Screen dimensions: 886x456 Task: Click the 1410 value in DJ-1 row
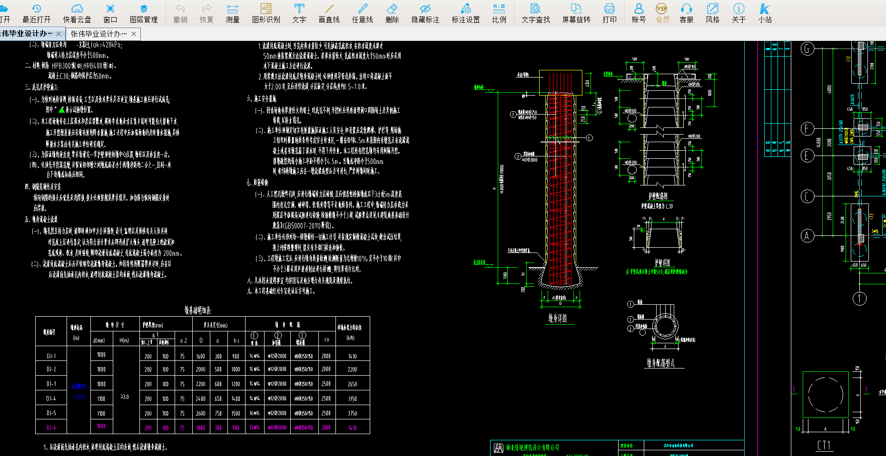[352, 356]
